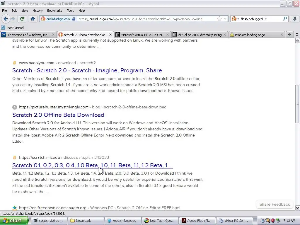The height and width of the screenshot is (225, 300).
Task: Open the URL history dropdown arrow
Action: (x=225, y=19)
